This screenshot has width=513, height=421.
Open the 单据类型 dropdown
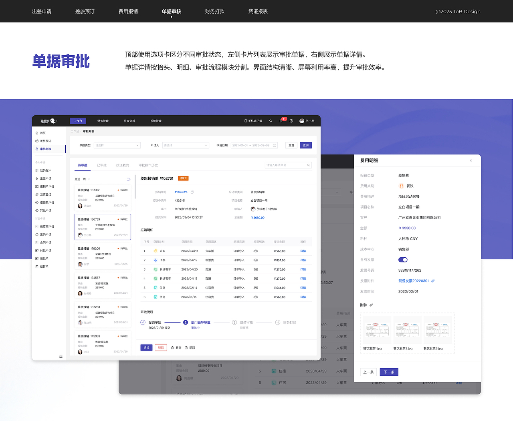click(117, 145)
